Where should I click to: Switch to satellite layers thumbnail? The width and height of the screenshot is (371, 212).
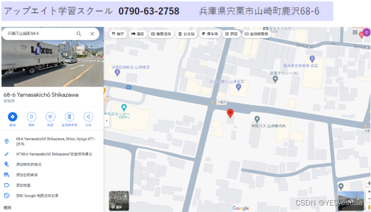(119, 201)
